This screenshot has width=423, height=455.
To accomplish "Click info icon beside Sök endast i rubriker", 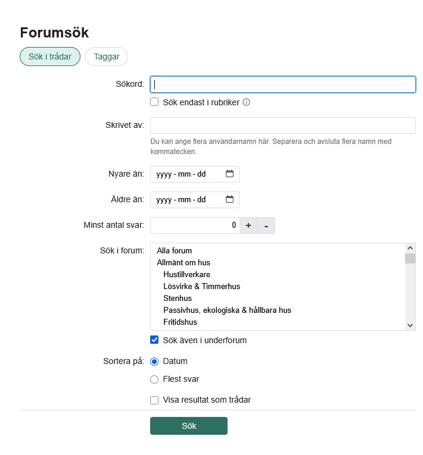I will pyautogui.click(x=247, y=102).
